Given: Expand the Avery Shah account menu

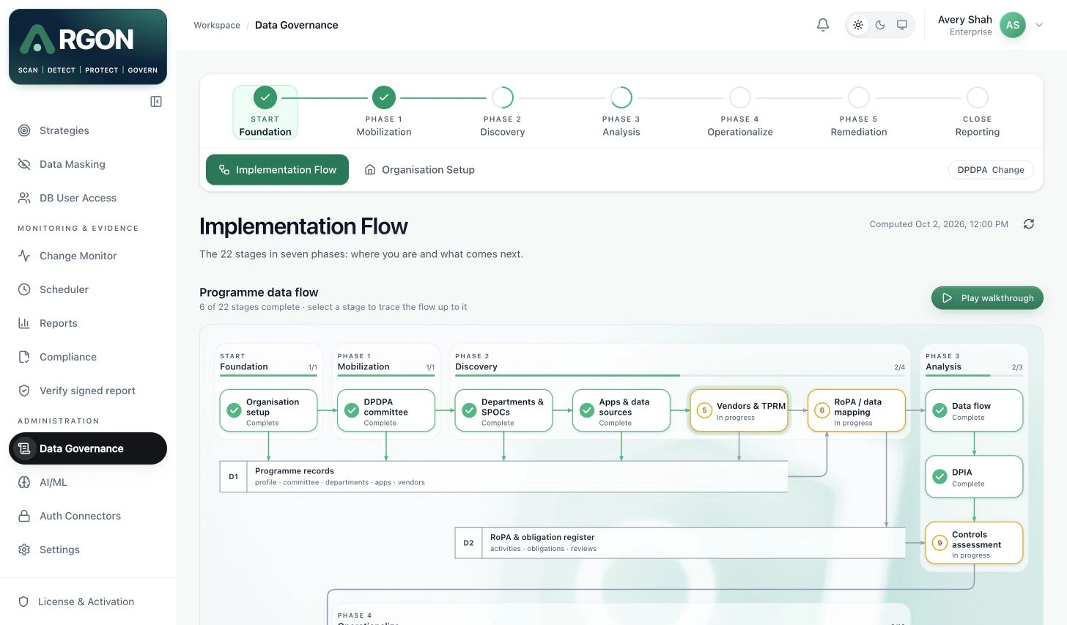Looking at the screenshot, I should pyautogui.click(x=1039, y=25).
